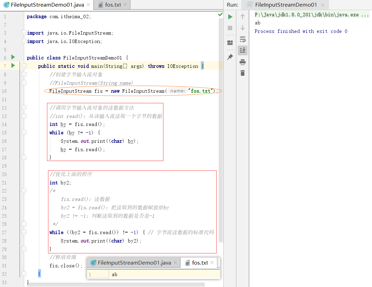The height and width of the screenshot is (287, 372).
Task: Click the inspection checkmark above the scrollbar
Action: pos(220,14)
